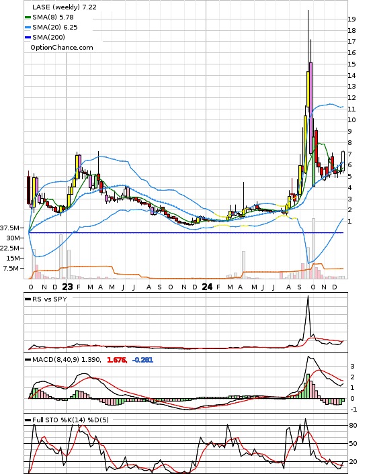Viewport: 375px width, 474px height.
Task: Click the red MACD signal value 1.676
Action: pos(117,360)
